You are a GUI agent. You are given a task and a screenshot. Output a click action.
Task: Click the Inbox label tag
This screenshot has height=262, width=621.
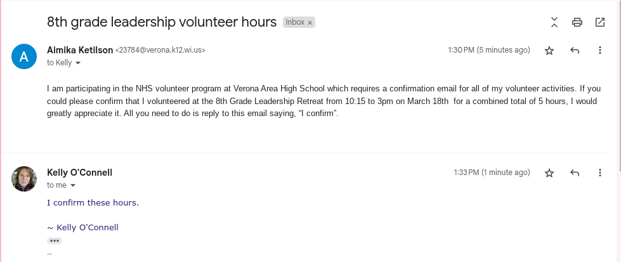tap(295, 22)
